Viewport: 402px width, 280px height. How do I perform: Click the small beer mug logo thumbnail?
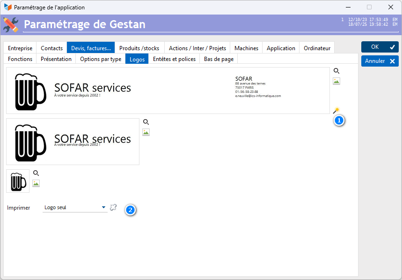pos(18,181)
